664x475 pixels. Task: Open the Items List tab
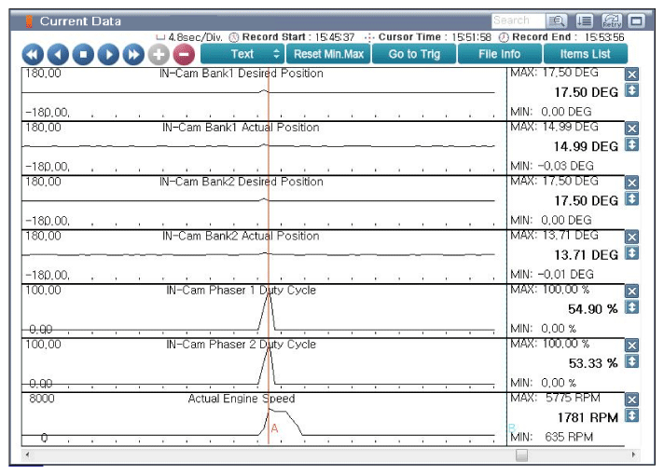tap(585, 54)
